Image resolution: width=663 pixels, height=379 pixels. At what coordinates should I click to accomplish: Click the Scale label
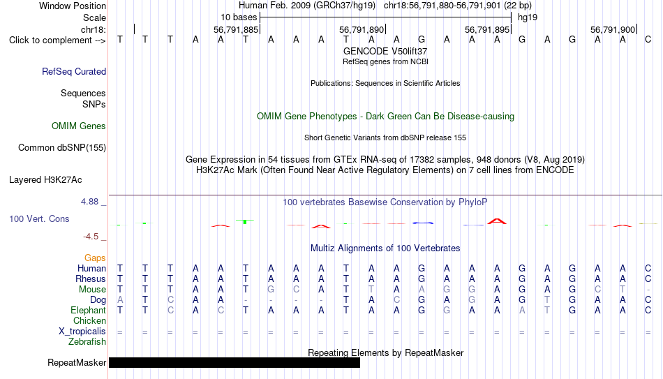click(x=94, y=17)
